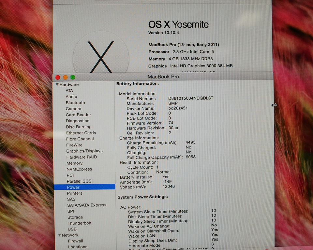Click the manufacturer value SMP
This screenshot has height=250, width=313.
point(173,103)
